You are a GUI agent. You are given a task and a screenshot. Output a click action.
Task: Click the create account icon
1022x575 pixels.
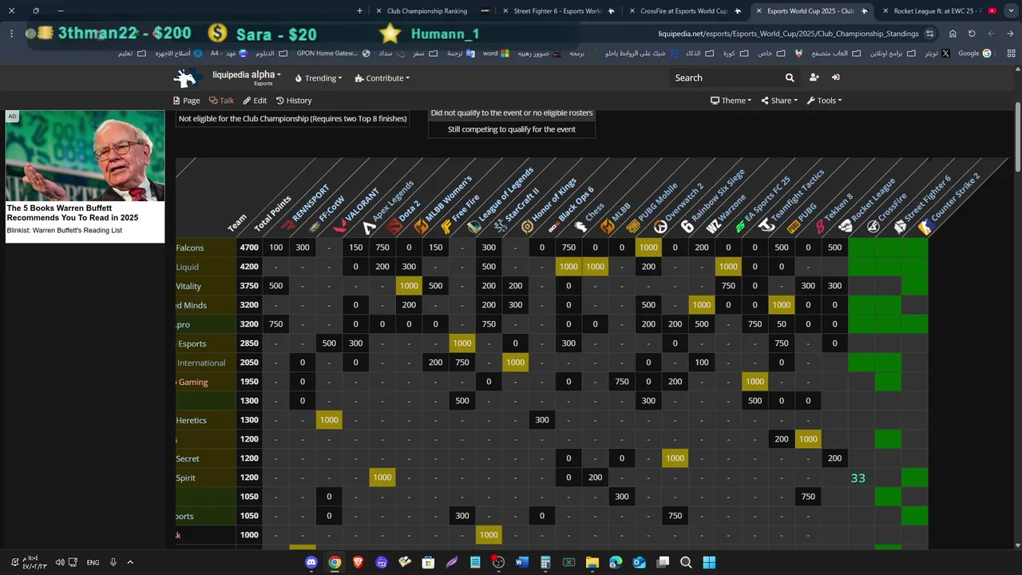pos(814,77)
